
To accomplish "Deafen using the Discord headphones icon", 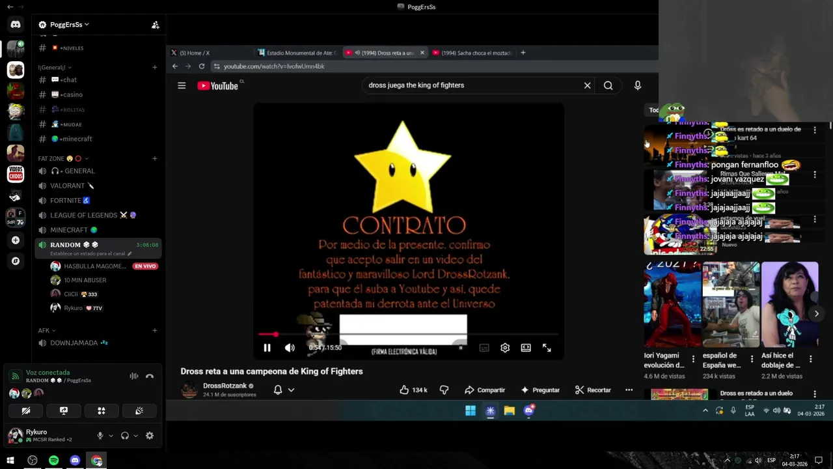I will [125, 436].
